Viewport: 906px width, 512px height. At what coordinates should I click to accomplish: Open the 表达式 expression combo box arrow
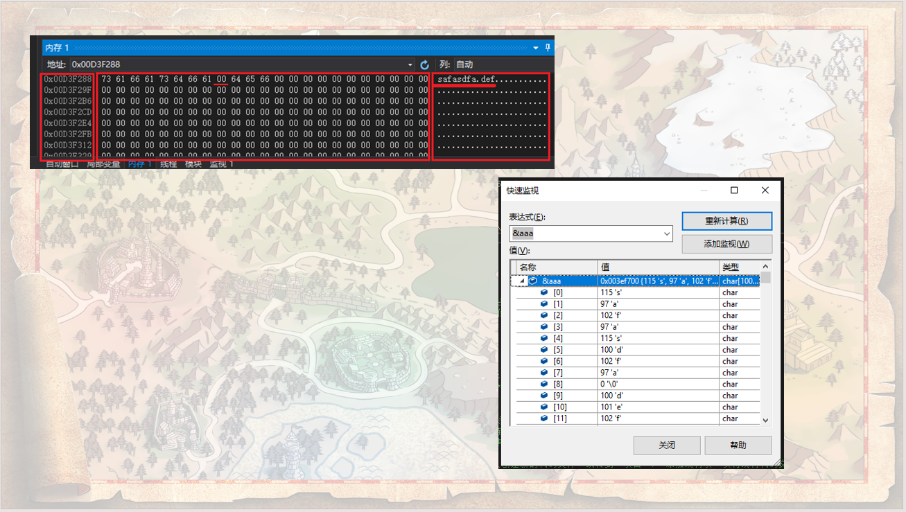(x=667, y=233)
